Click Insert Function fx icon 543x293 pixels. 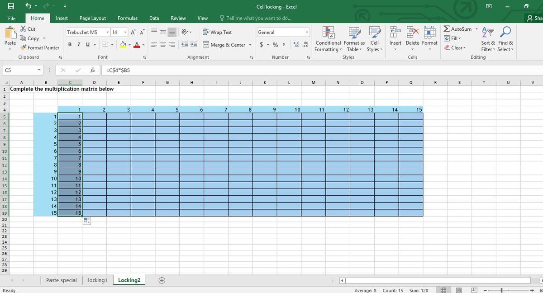92,70
